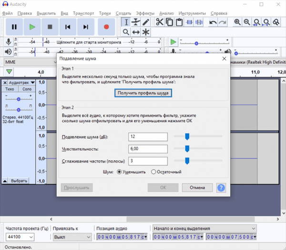Click the 'Подавление шума (дБ)' input field
The width and height of the screenshot is (286, 250).
(148, 137)
